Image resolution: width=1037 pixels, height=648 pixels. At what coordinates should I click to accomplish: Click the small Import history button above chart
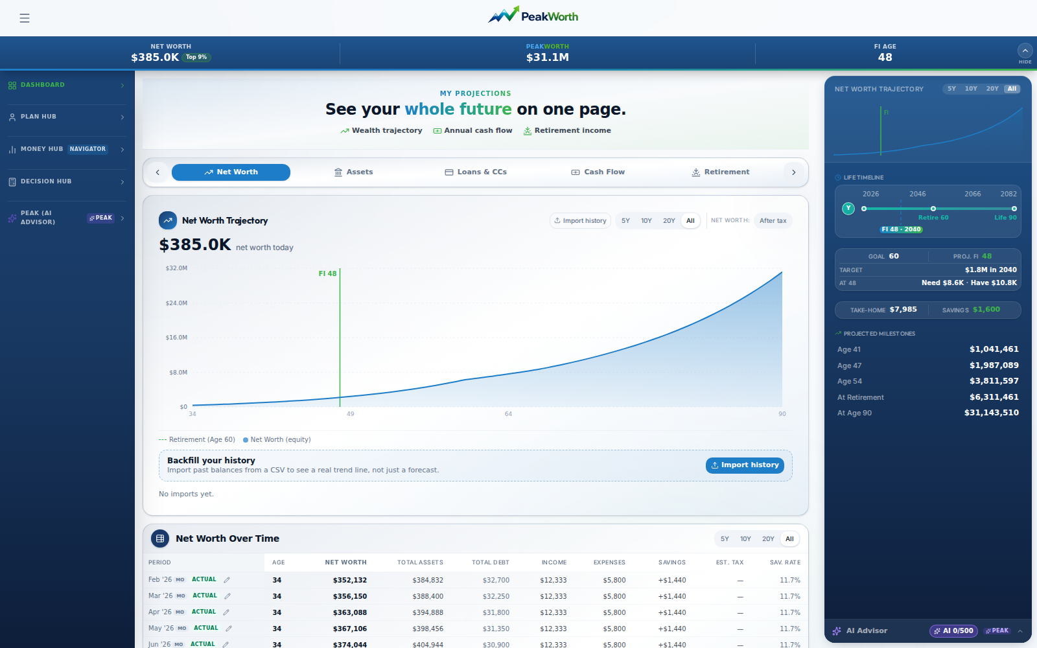pyautogui.click(x=580, y=221)
